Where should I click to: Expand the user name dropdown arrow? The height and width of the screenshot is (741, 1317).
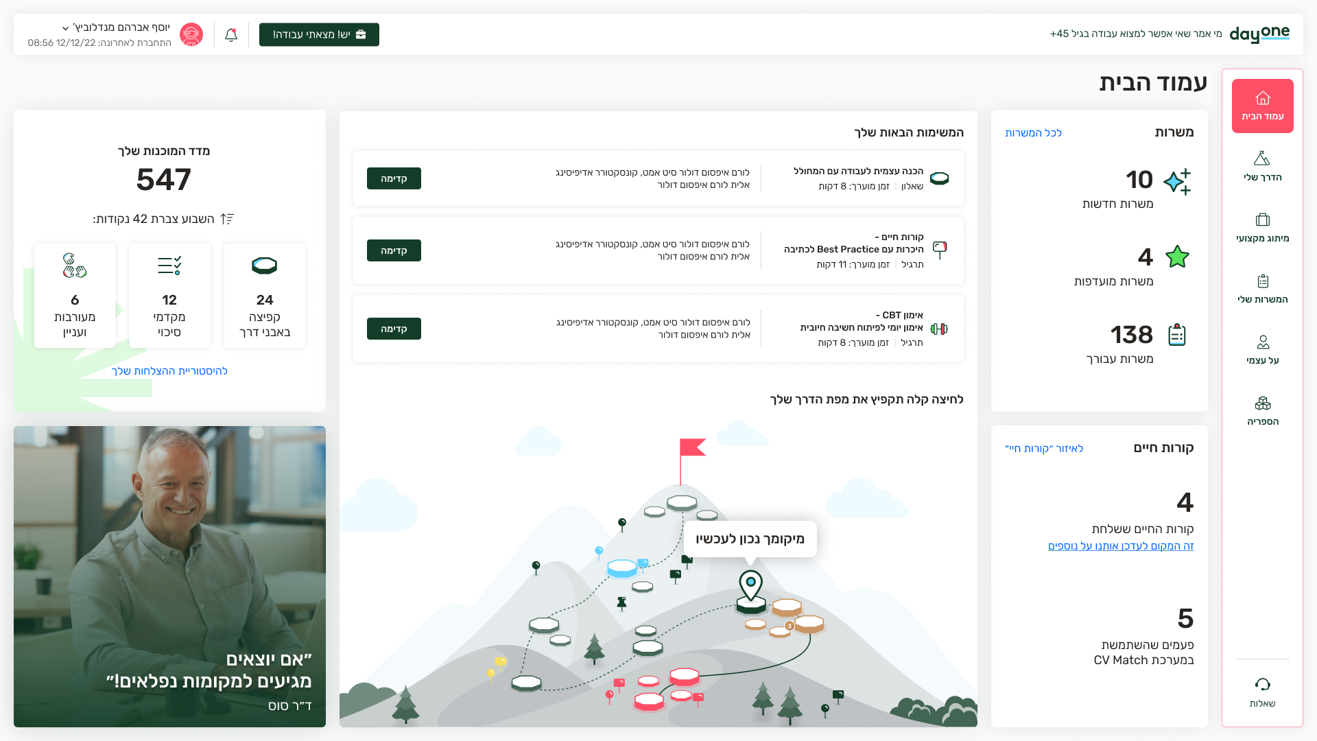pyautogui.click(x=65, y=28)
